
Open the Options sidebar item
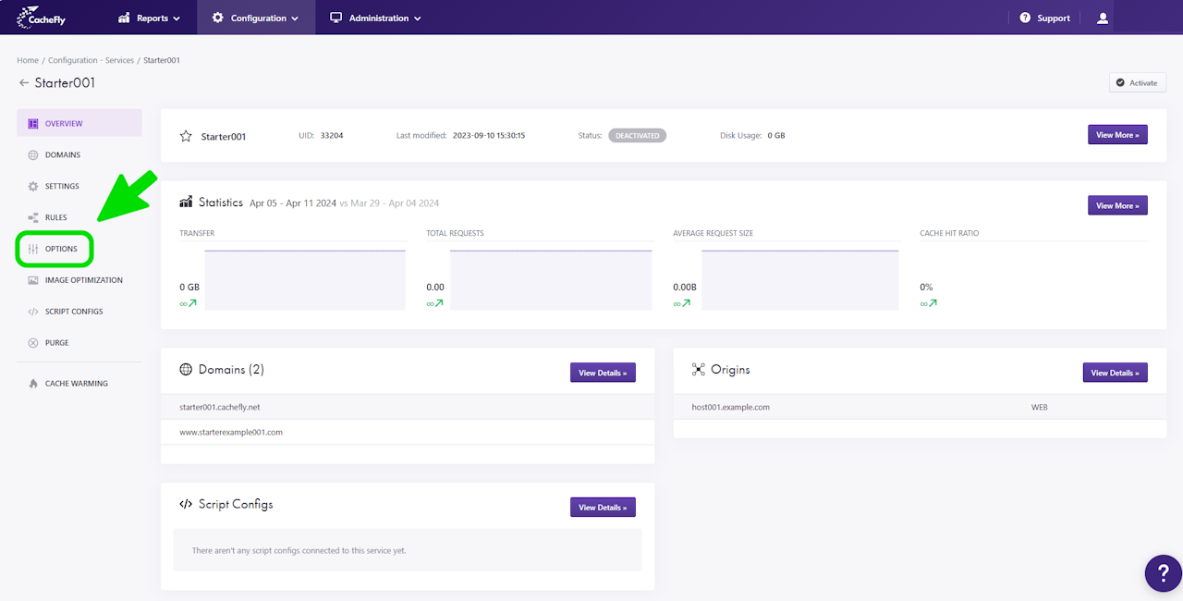click(59, 249)
